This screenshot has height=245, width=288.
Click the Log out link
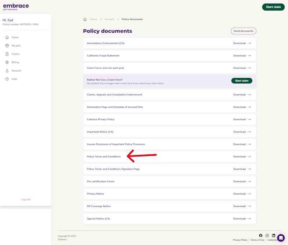[25, 200]
